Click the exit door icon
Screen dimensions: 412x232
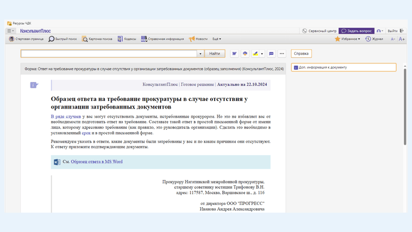(402, 31)
